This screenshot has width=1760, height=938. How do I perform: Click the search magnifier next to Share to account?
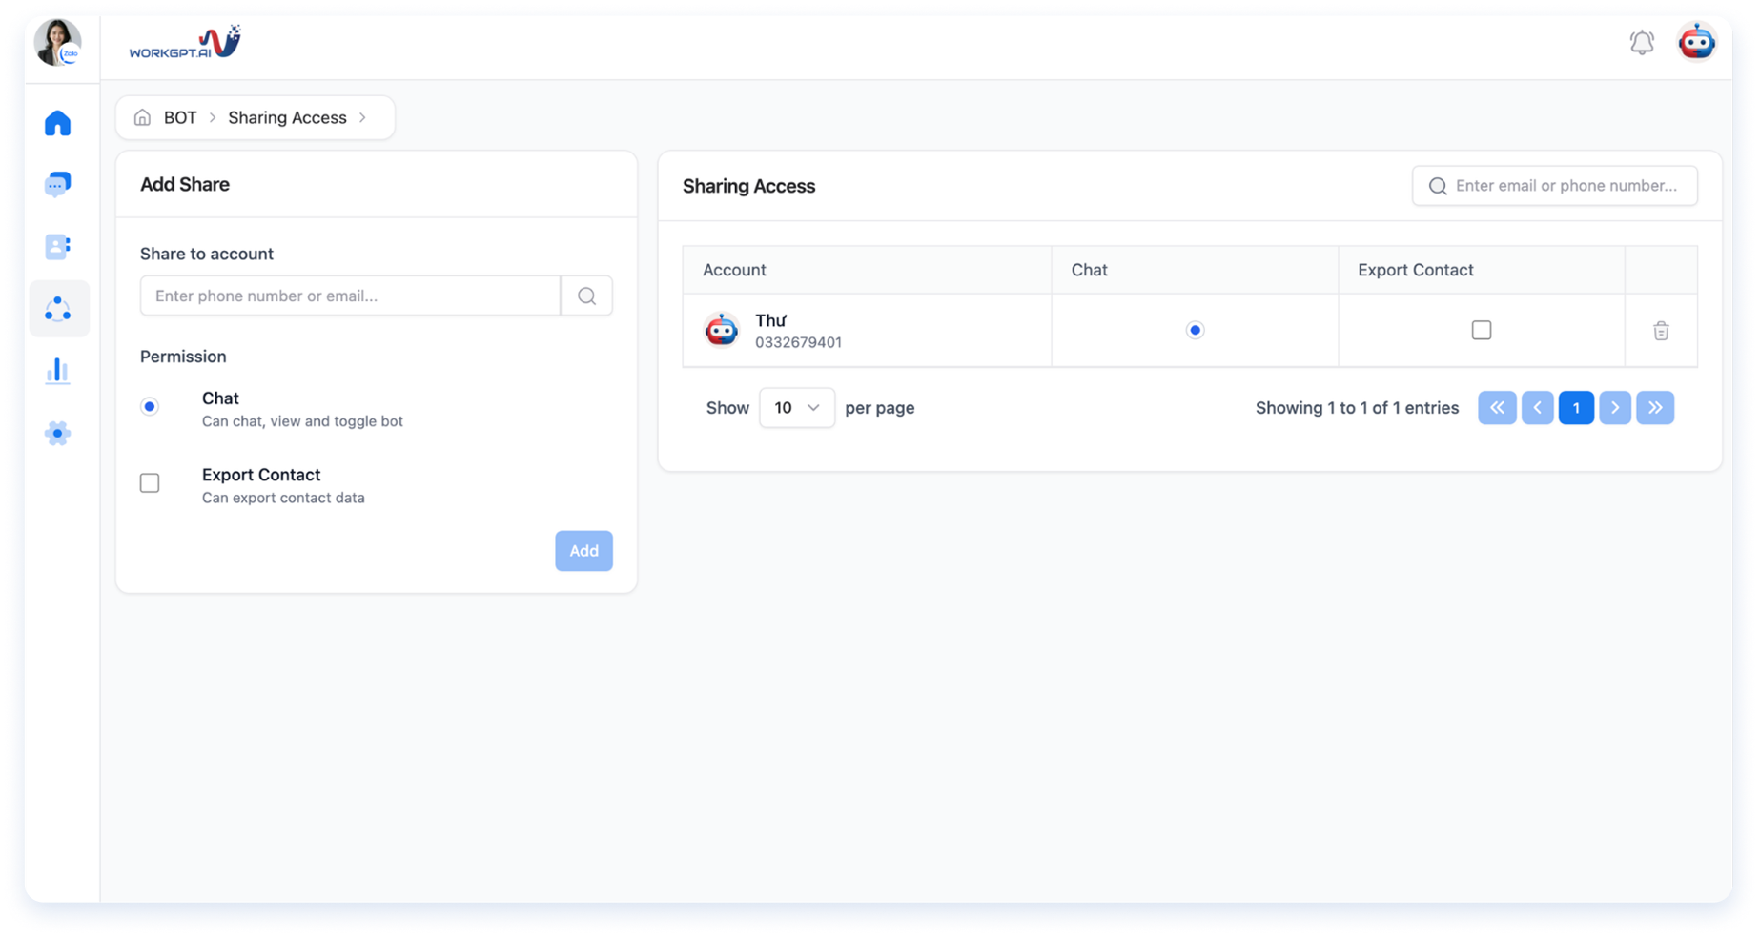[587, 296]
